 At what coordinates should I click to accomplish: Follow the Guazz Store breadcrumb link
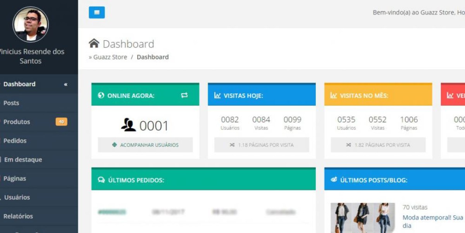click(110, 57)
